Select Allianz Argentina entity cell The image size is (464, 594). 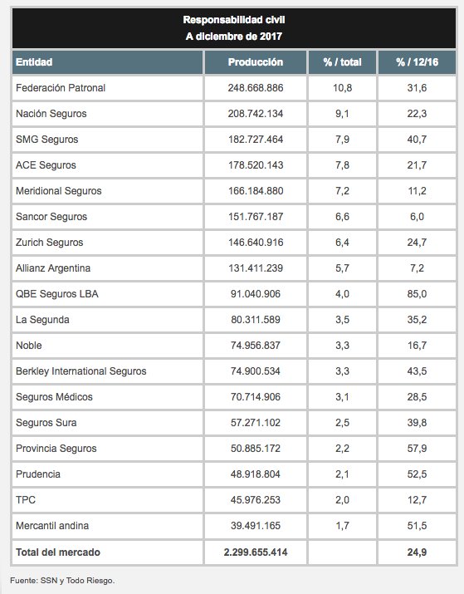[107, 268]
